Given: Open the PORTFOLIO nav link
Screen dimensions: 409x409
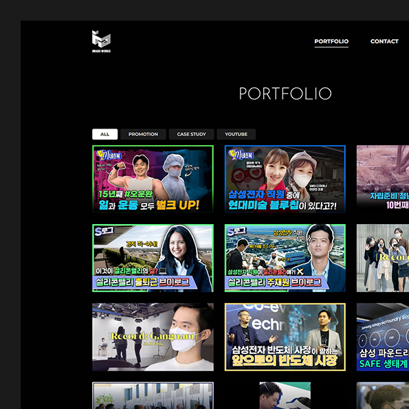Looking at the screenshot, I should [x=331, y=41].
